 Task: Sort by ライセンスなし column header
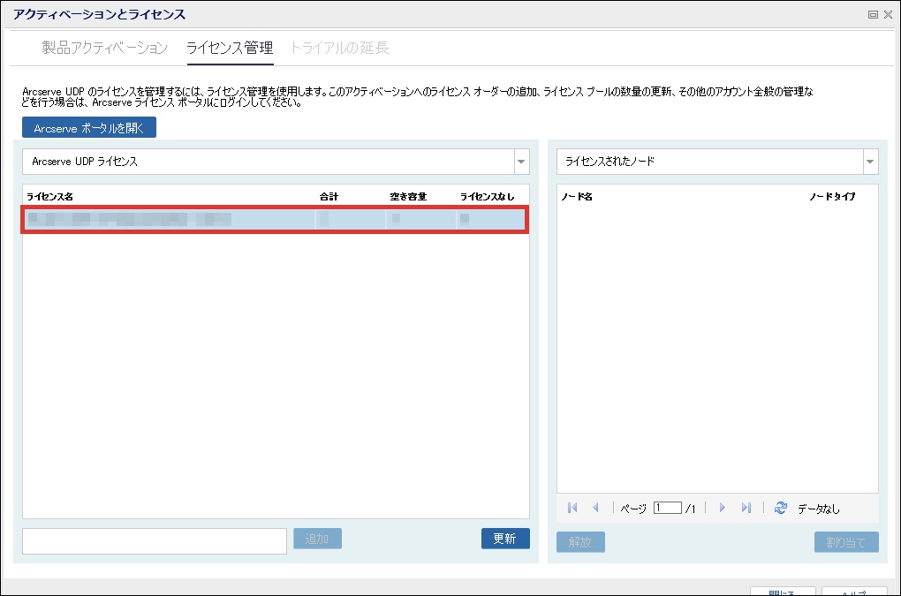[488, 196]
